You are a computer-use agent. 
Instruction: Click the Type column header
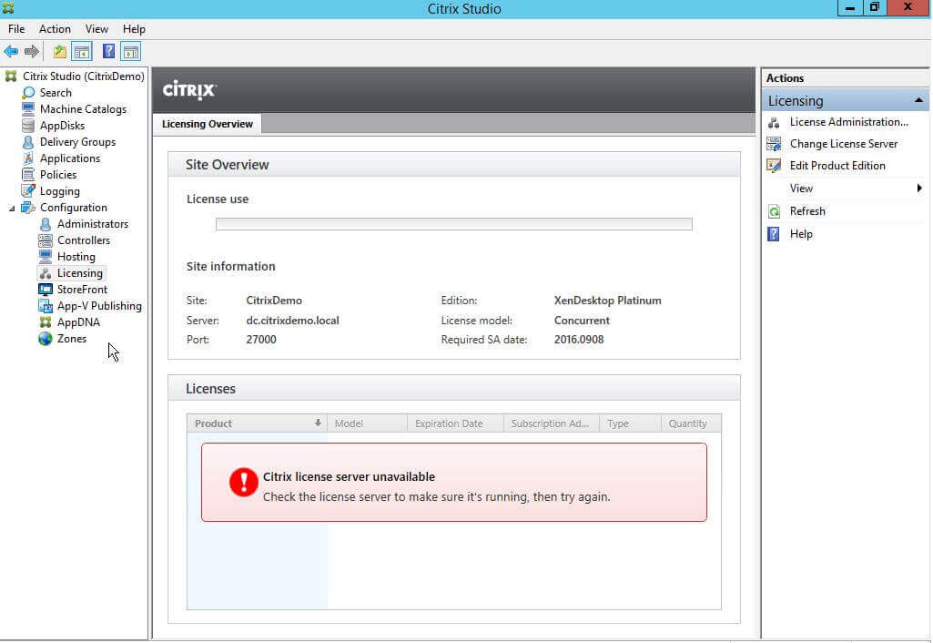[630, 424]
